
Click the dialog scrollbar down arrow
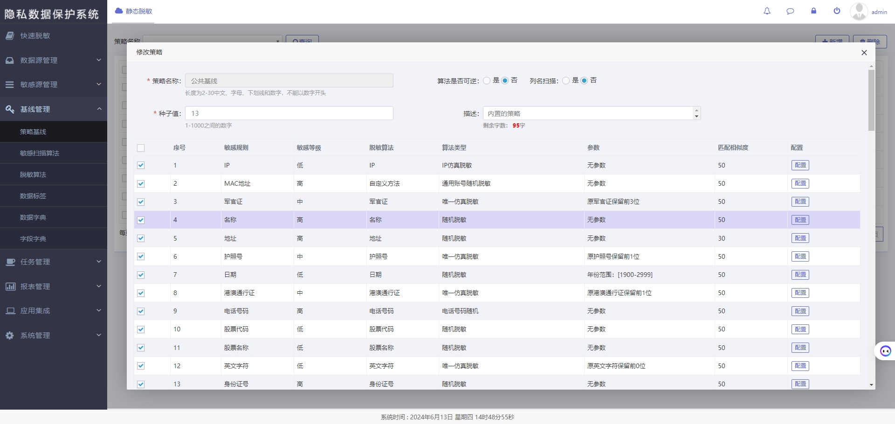(871, 385)
